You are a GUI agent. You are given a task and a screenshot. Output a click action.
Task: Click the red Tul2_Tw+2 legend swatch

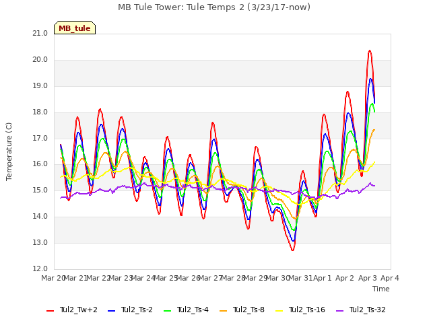tap(50, 311)
